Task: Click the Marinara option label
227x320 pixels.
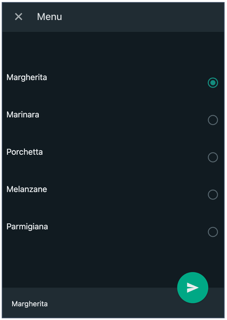Action: (x=23, y=115)
